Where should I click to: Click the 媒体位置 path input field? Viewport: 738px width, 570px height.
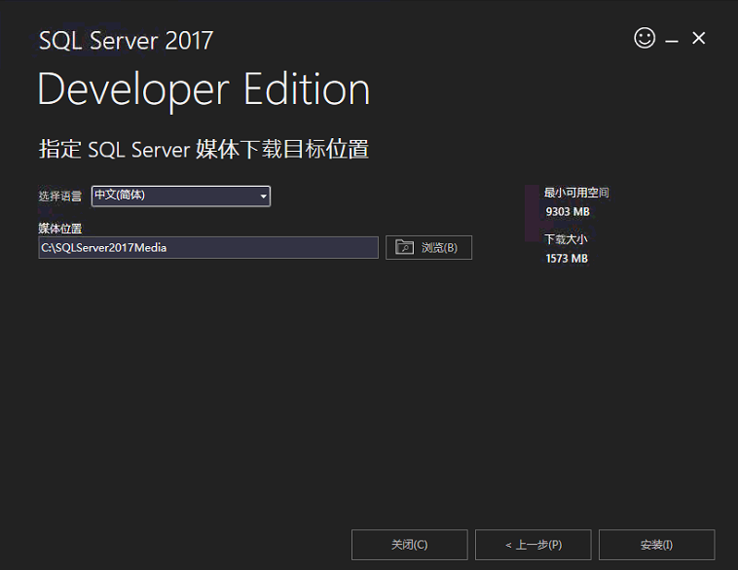click(208, 247)
